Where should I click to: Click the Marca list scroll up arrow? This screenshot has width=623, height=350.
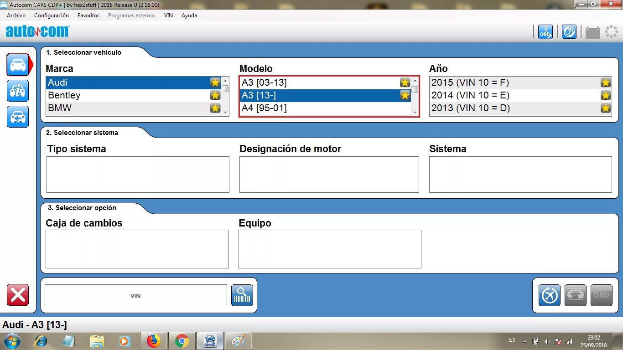click(225, 81)
